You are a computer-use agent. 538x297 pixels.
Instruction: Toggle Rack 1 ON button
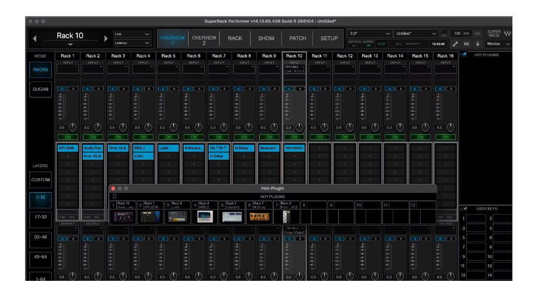point(67,137)
